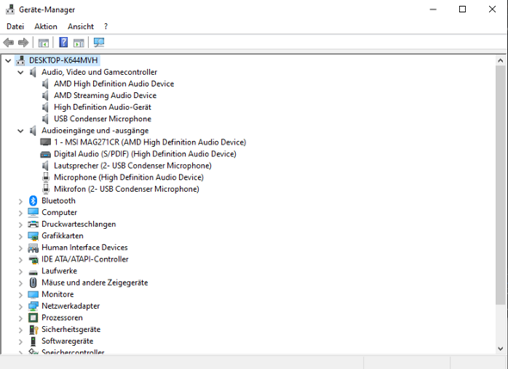Show or hide the console tree icon
508x369 pixels.
tap(43, 42)
